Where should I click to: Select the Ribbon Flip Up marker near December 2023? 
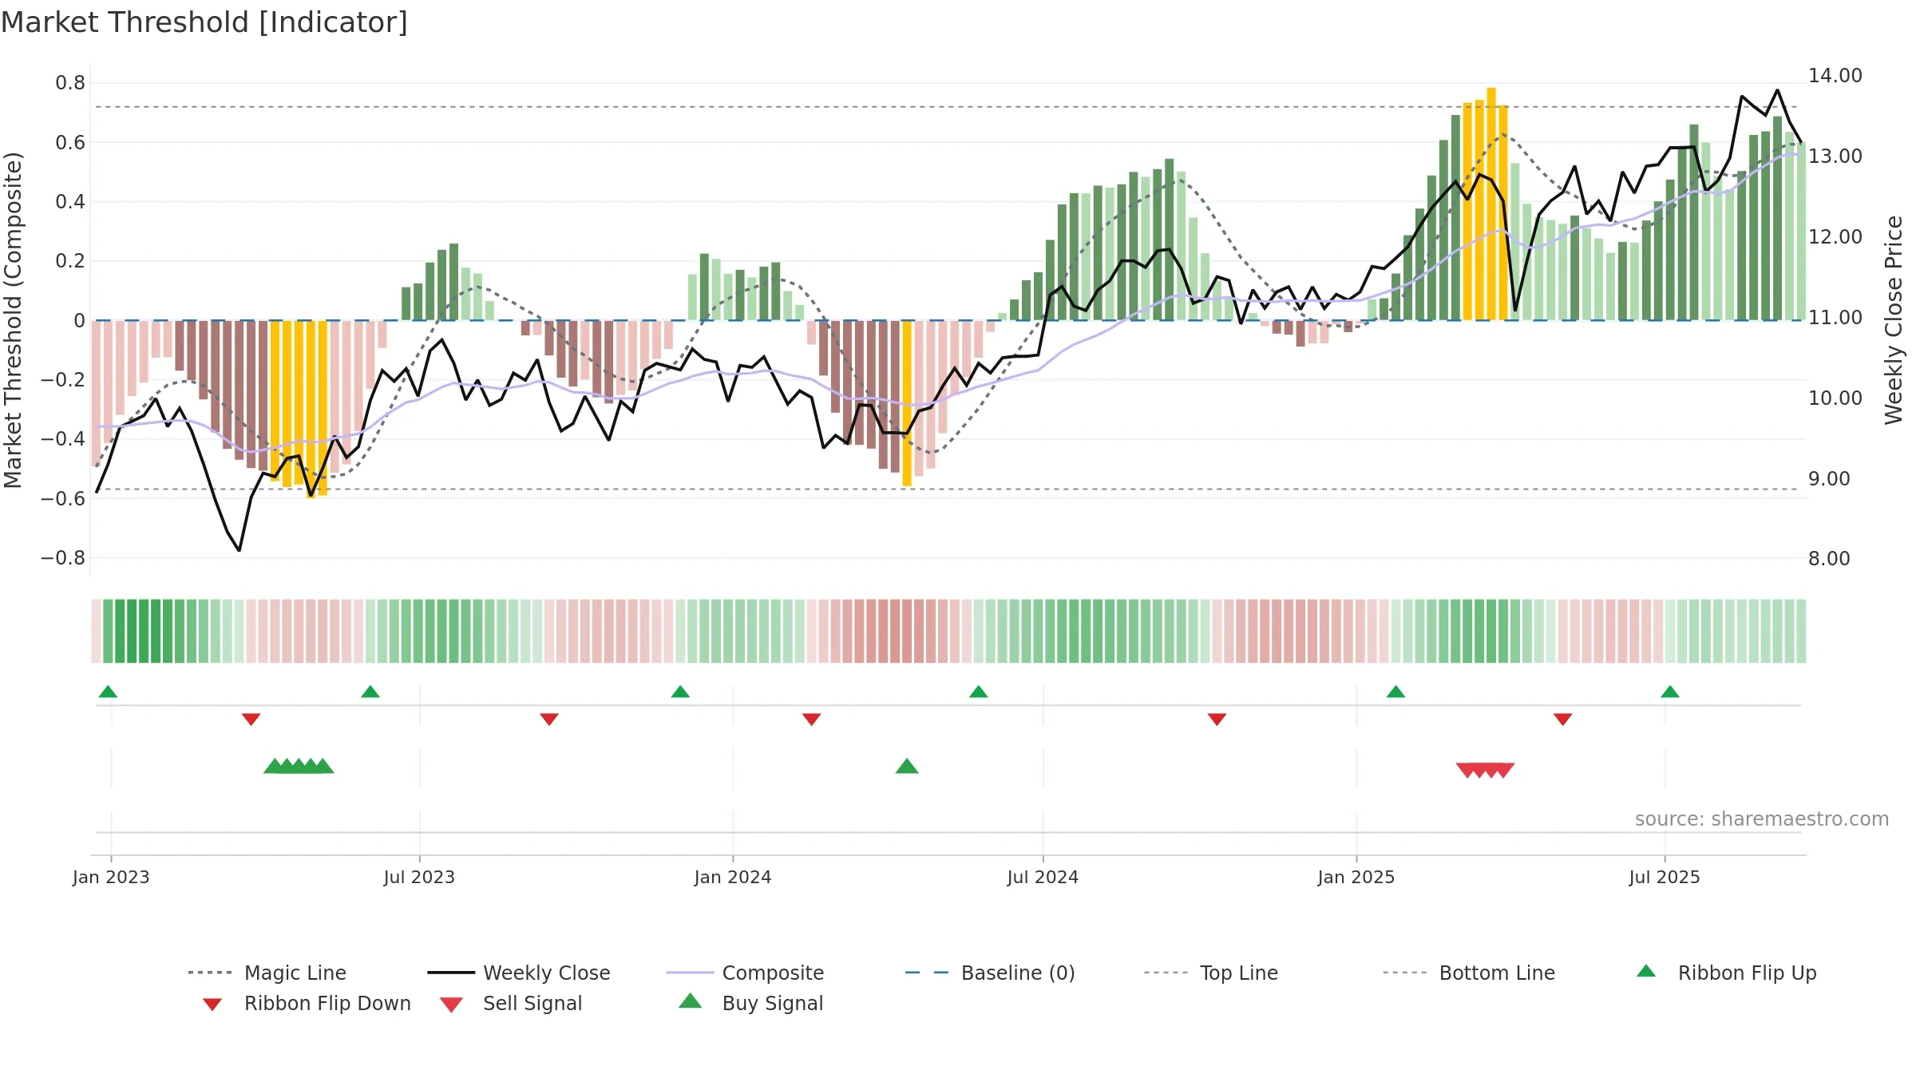[x=680, y=692]
